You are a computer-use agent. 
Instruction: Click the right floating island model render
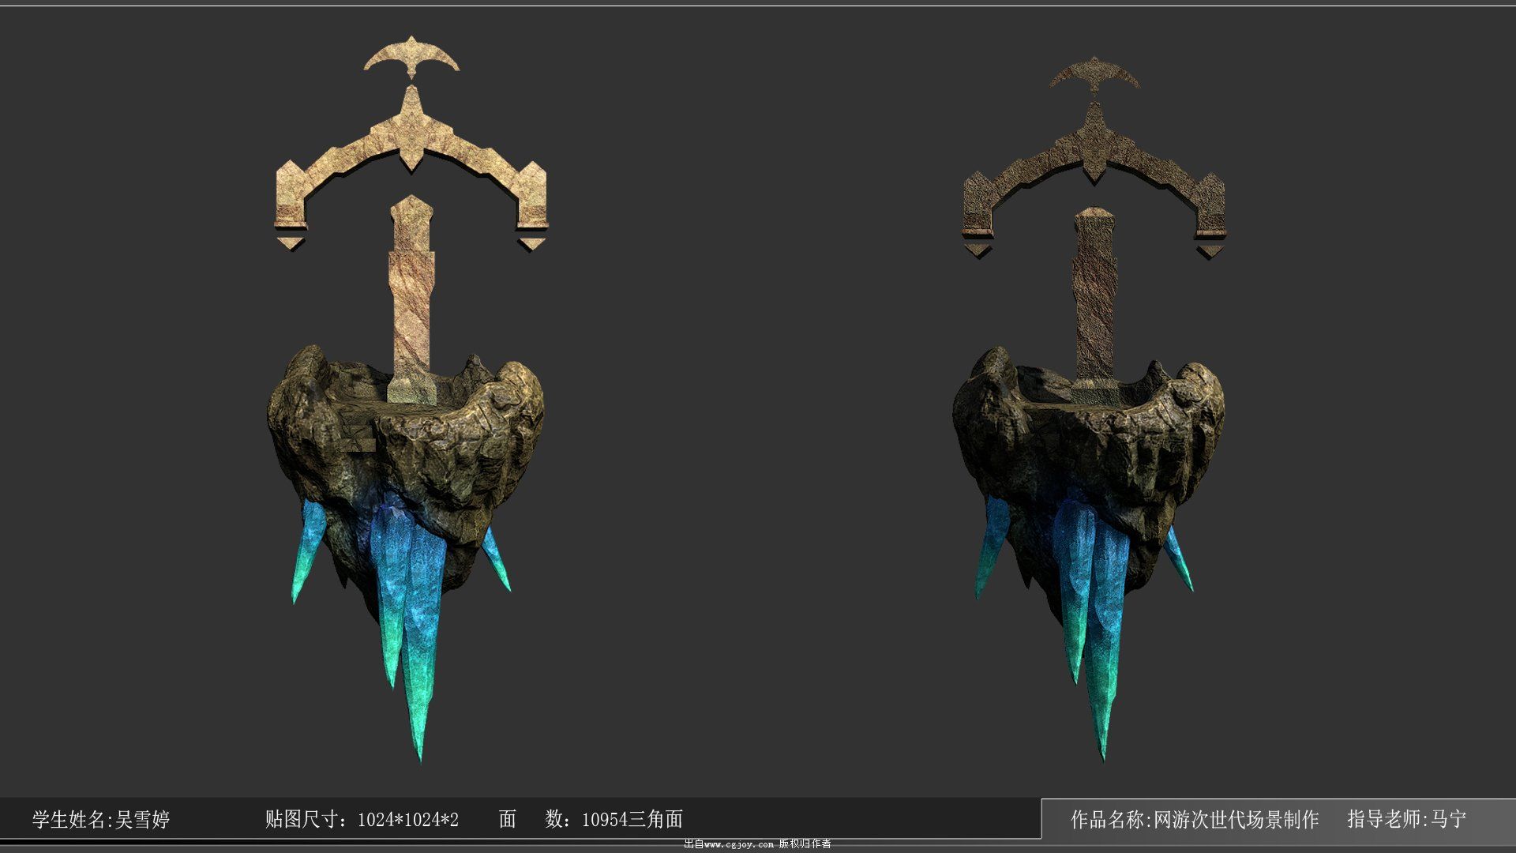pyautogui.click(x=1091, y=408)
